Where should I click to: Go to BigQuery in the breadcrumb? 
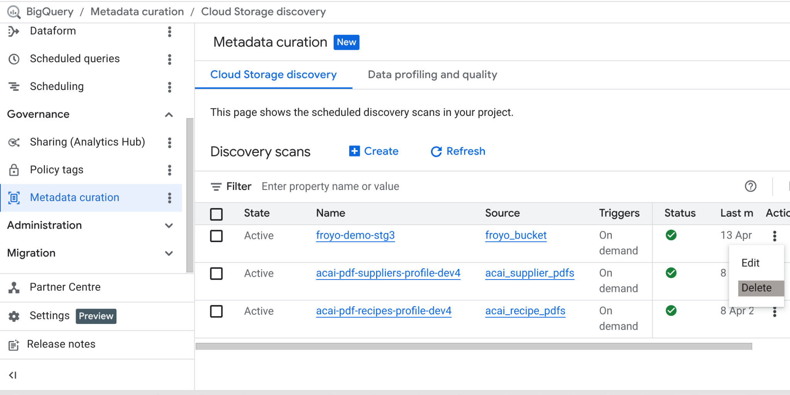pyautogui.click(x=50, y=12)
